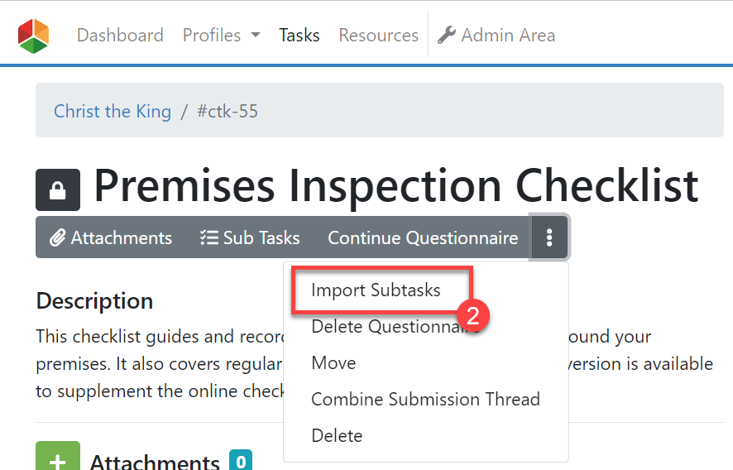Choose Delete Questionnaire menu entry
733x470 pixels.
click(x=395, y=326)
